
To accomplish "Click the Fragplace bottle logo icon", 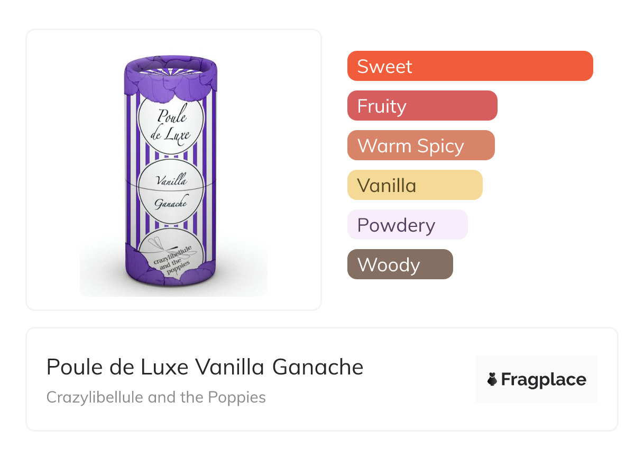I will (492, 379).
